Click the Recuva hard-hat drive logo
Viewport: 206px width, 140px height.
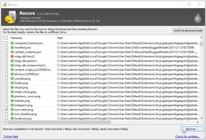(11, 17)
